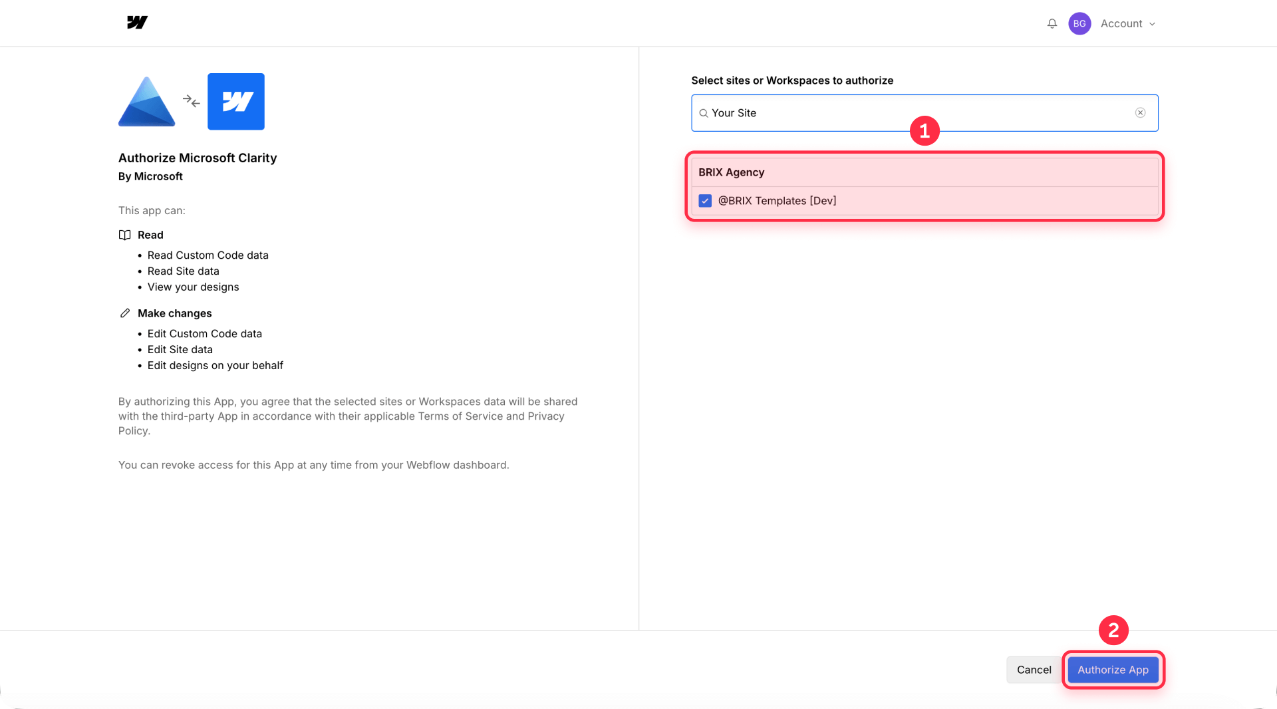Click the red step 2 annotation badge

(x=1115, y=631)
